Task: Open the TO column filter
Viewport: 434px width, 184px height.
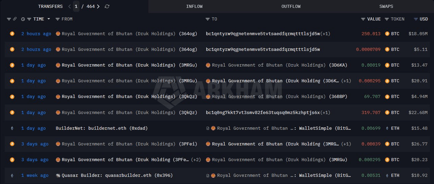Action: tap(208, 19)
